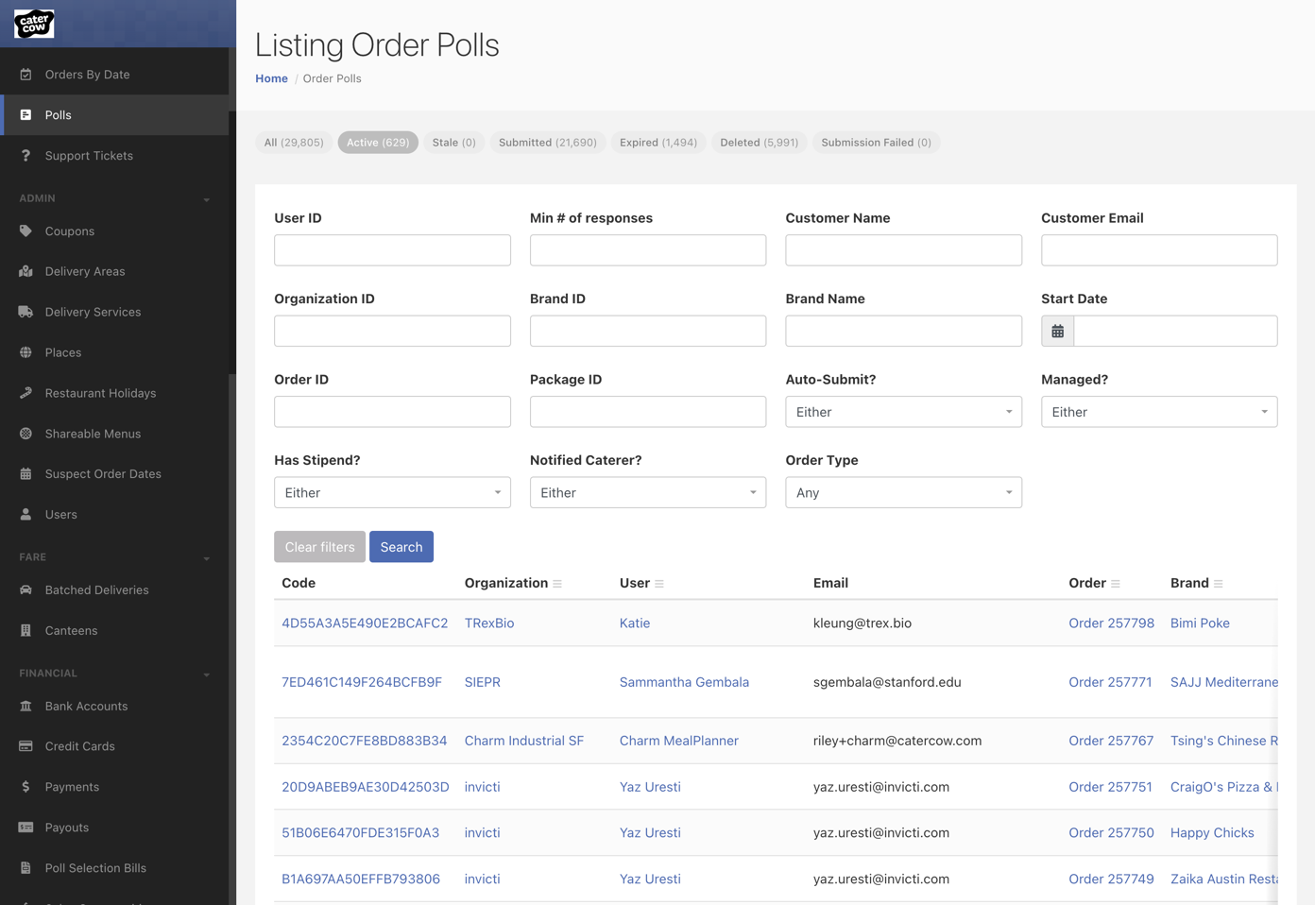Switch to the Expired polls tab
This screenshot has height=905, width=1315.
(658, 142)
